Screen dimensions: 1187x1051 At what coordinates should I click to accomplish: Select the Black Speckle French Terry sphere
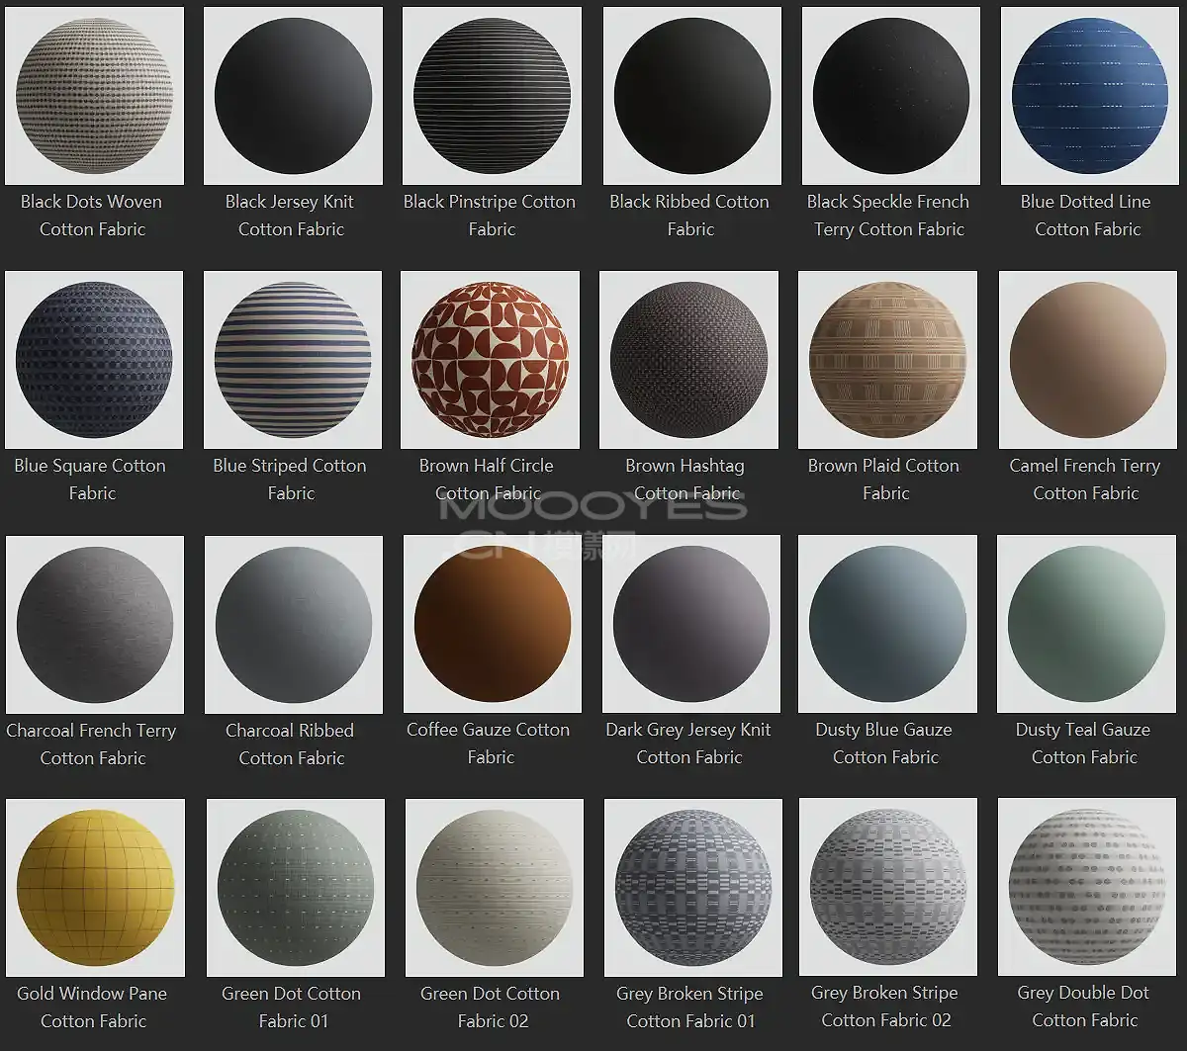[x=890, y=96]
